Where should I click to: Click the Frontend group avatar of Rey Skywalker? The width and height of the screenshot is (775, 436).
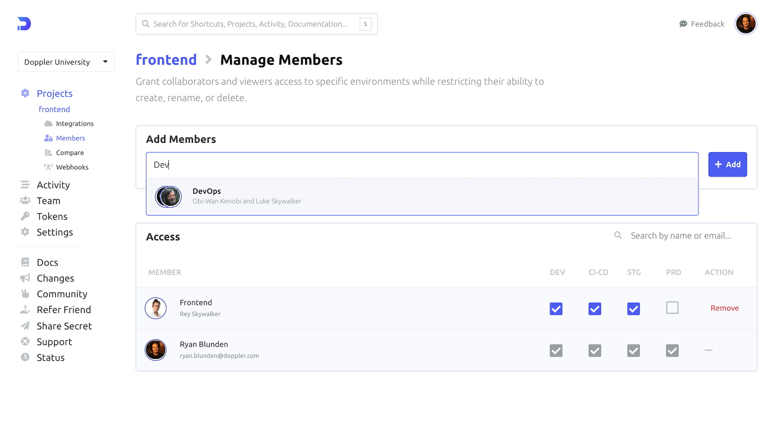coord(155,308)
